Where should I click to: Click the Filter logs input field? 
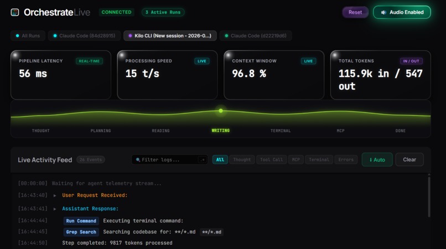169,160
